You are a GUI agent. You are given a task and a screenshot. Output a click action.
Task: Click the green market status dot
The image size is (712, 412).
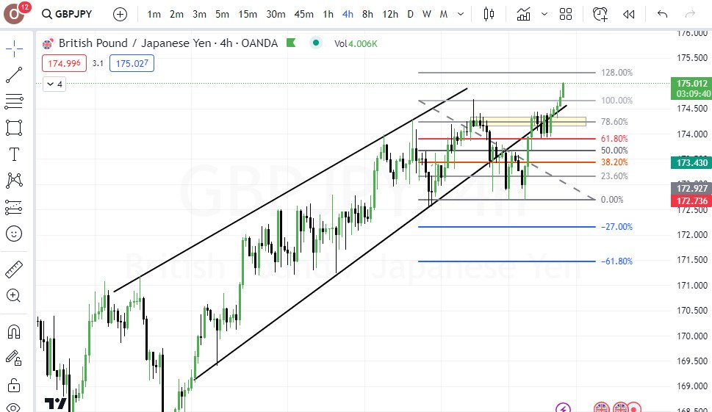coord(315,43)
